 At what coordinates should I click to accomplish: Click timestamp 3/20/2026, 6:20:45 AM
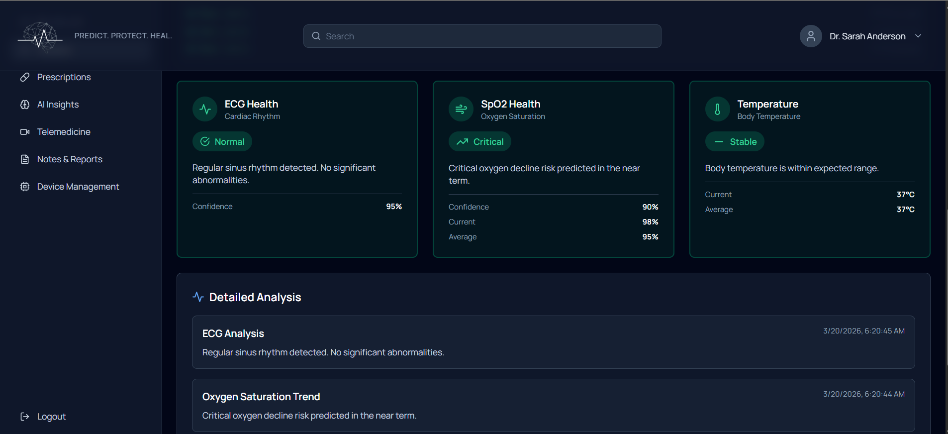(x=863, y=331)
